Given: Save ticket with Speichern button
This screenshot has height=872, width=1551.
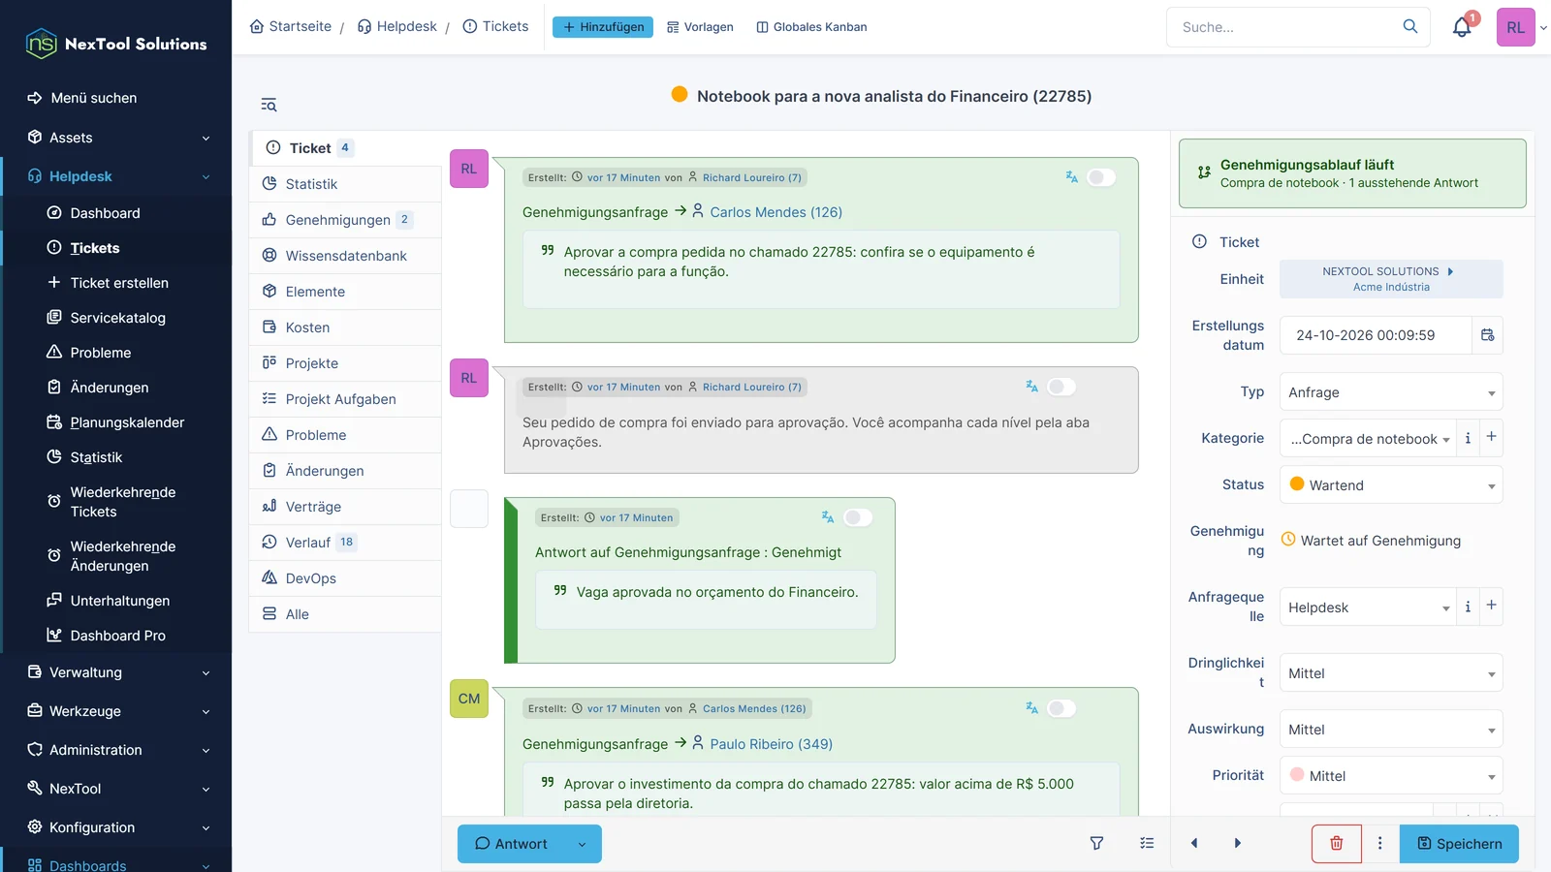Looking at the screenshot, I should click(1459, 844).
